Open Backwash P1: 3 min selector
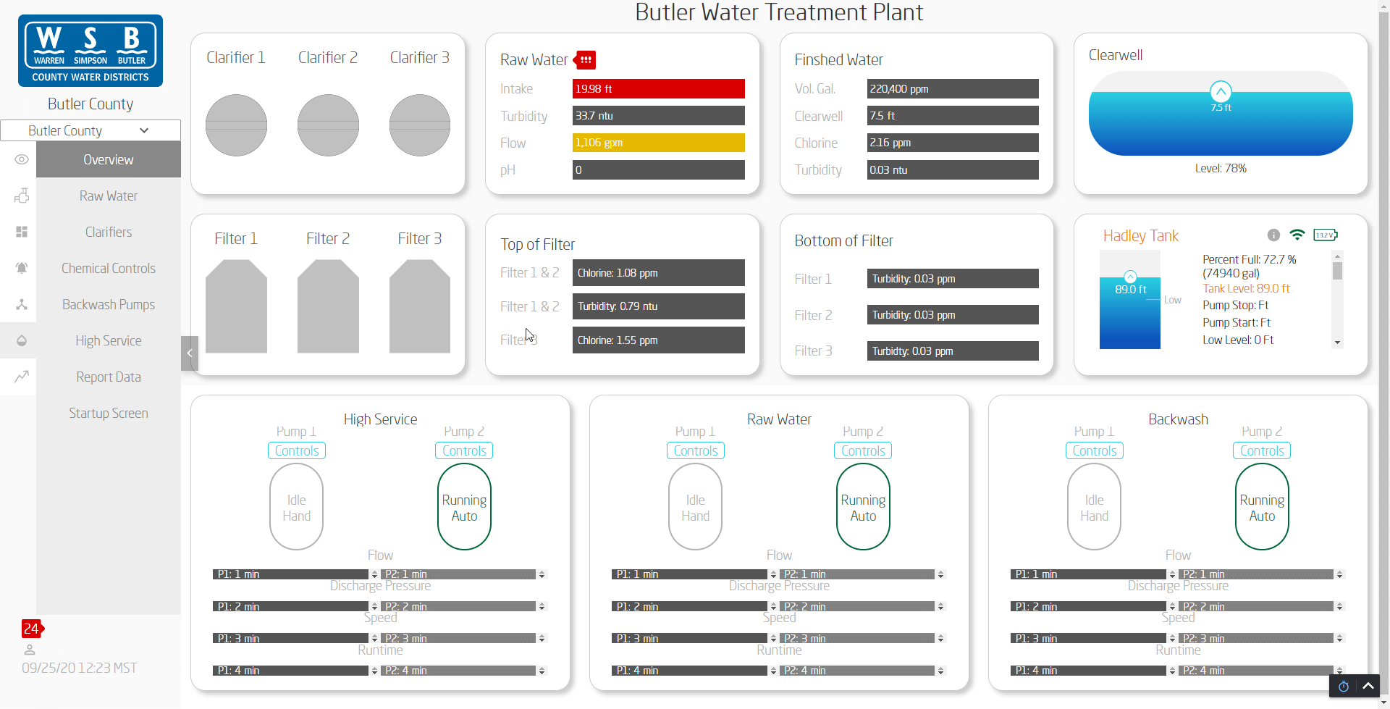Screen dimensions: 1390x709 tap(1094, 638)
